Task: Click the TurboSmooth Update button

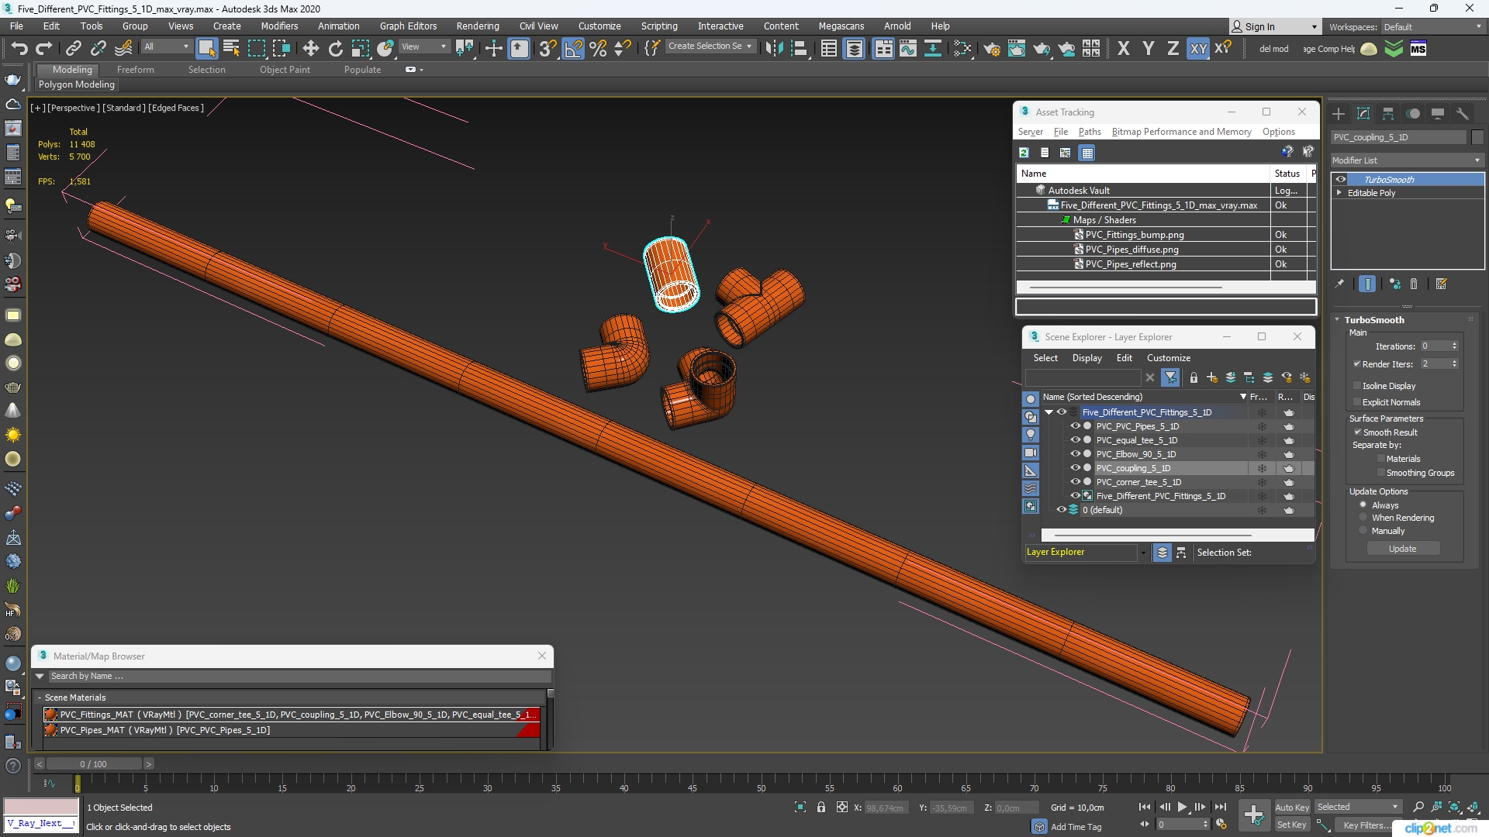Action: (1402, 548)
